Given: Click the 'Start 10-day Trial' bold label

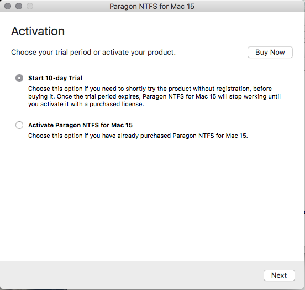Looking at the screenshot, I should [x=55, y=78].
